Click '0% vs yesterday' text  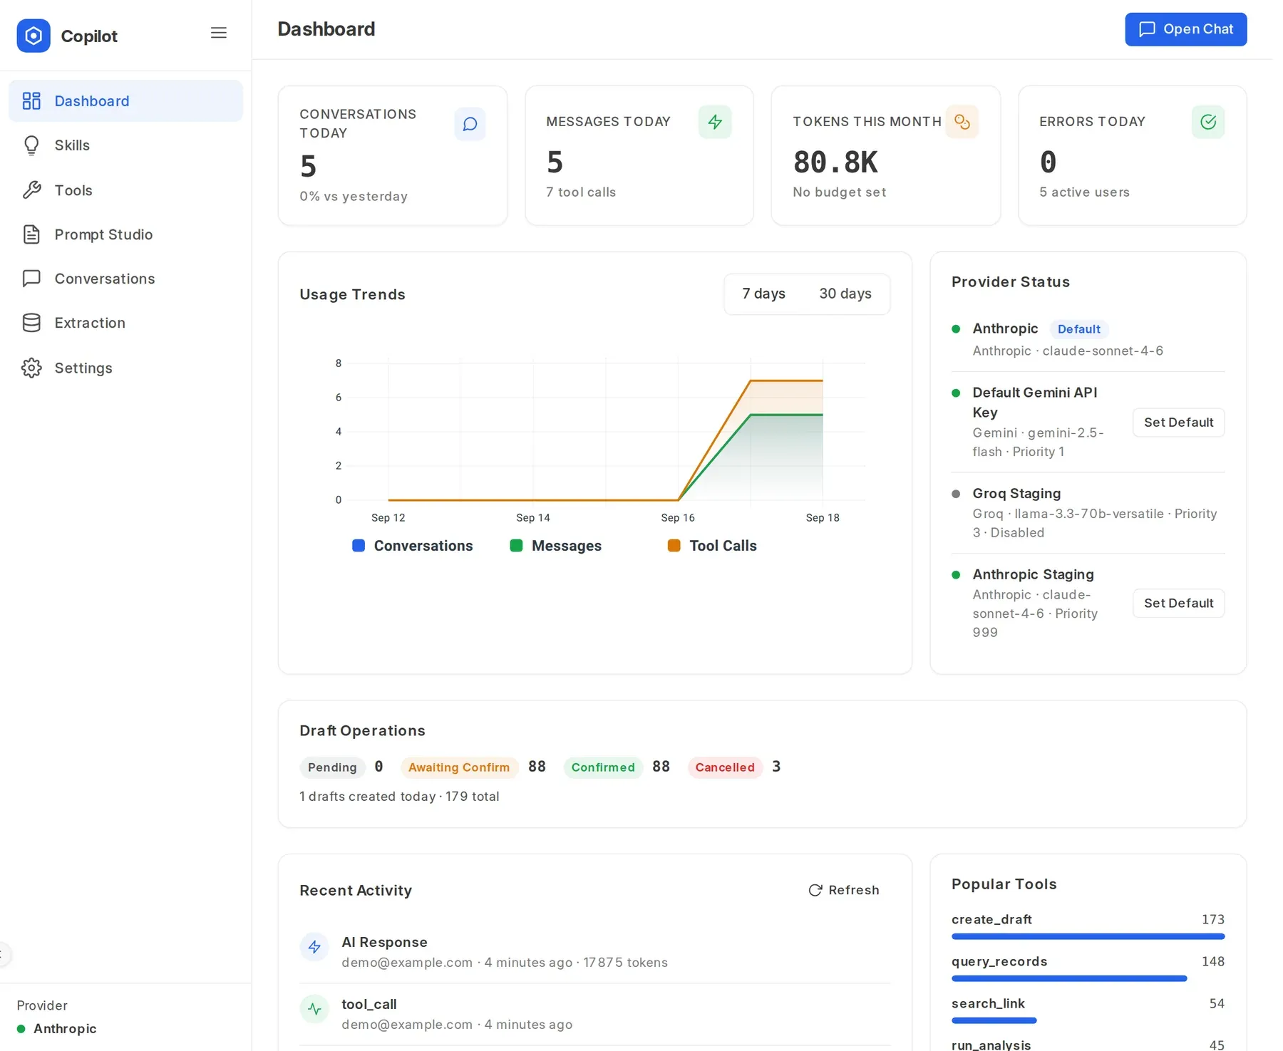pos(354,197)
